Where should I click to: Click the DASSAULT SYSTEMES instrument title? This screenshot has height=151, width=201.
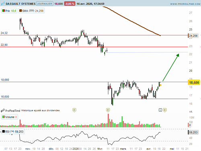coord(21,4)
